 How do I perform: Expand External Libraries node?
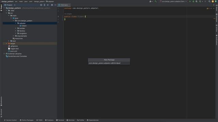coord(4,54)
